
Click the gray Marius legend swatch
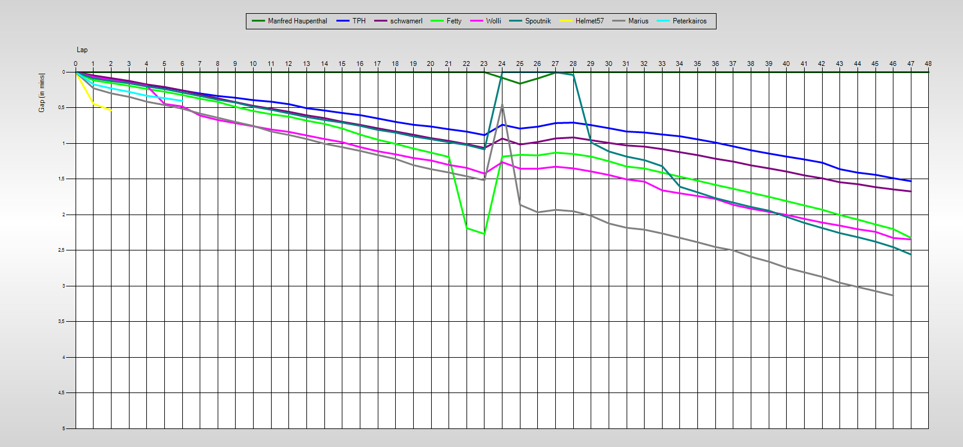[x=619, y=21]
